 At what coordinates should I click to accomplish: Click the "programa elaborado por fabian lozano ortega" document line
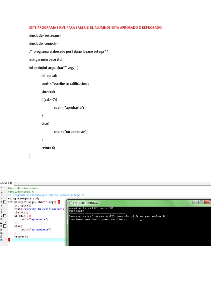pos(68,51)
